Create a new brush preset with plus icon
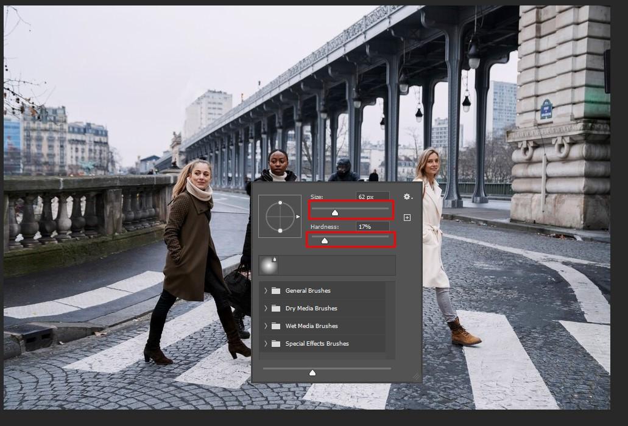The height and width of the screenshot is (426, 628). pyautogui.click(x=407, y=218)
